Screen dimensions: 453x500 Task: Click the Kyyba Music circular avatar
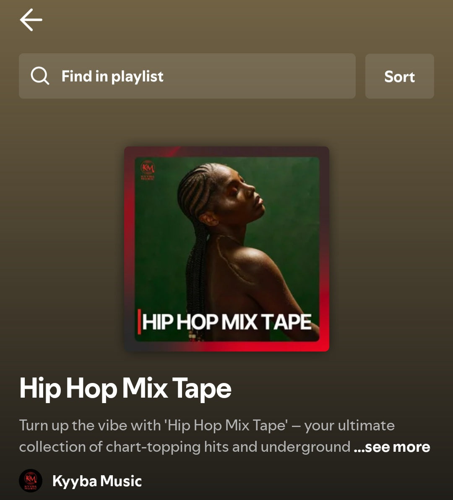coord(30,481)
